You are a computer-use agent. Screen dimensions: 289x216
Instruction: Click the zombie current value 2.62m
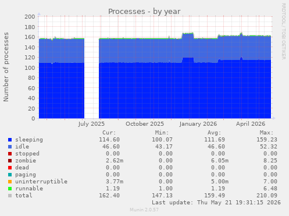(115, 161)
